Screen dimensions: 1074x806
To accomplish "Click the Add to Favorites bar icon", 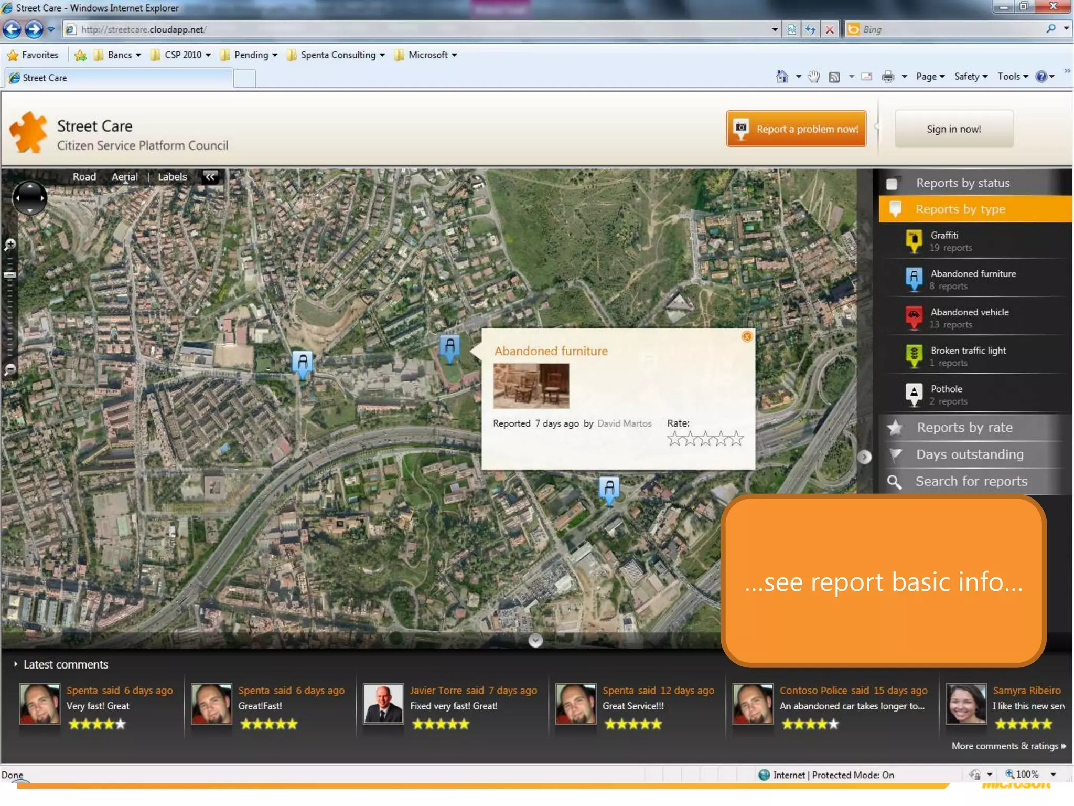I will (80, 55).
